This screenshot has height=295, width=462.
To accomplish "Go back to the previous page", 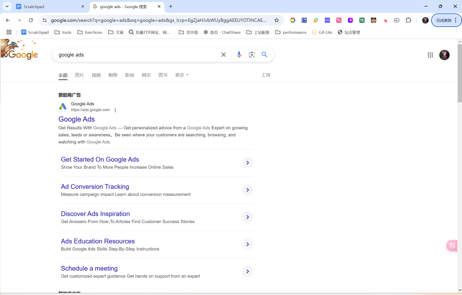I will (x=8, y=20).
